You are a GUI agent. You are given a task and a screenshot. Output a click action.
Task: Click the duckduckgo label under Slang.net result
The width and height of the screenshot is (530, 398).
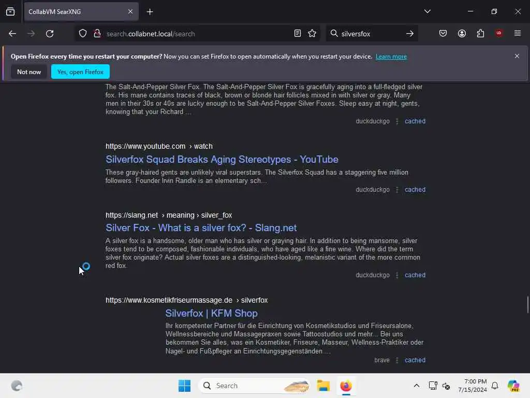coord(373,275)
